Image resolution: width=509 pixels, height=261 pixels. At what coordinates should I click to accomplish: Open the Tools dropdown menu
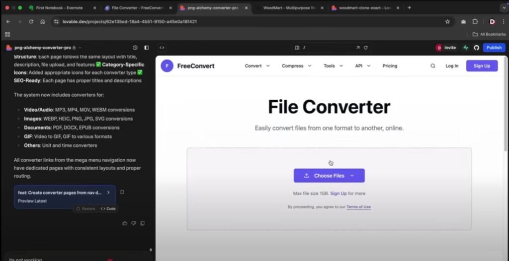tap(333, 66)
